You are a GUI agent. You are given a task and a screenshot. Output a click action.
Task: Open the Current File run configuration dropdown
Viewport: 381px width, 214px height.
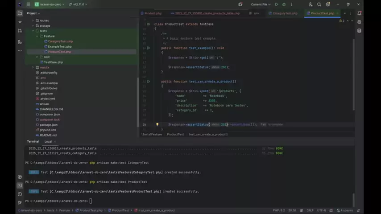coord(261,4)
